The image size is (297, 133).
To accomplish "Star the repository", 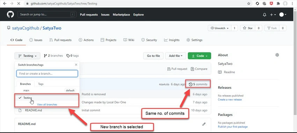I will tap(248, 28).
